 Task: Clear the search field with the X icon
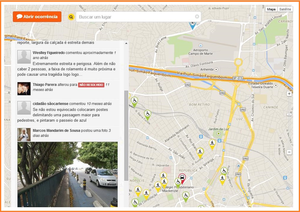click(197, 17)
